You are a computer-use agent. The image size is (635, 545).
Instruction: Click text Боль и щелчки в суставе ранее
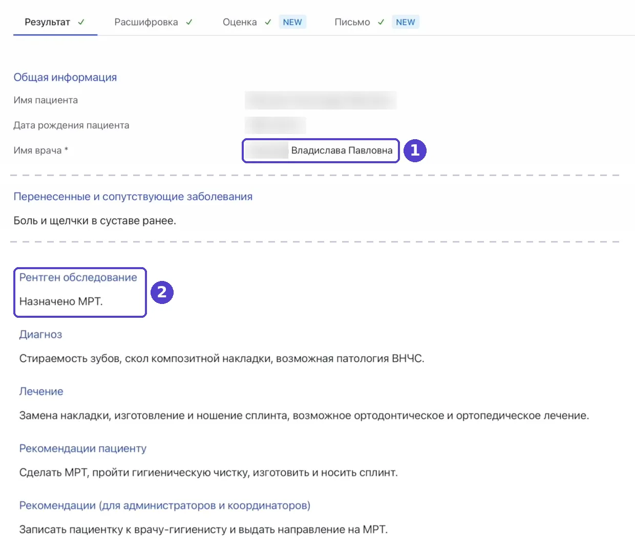coord(95,221)
